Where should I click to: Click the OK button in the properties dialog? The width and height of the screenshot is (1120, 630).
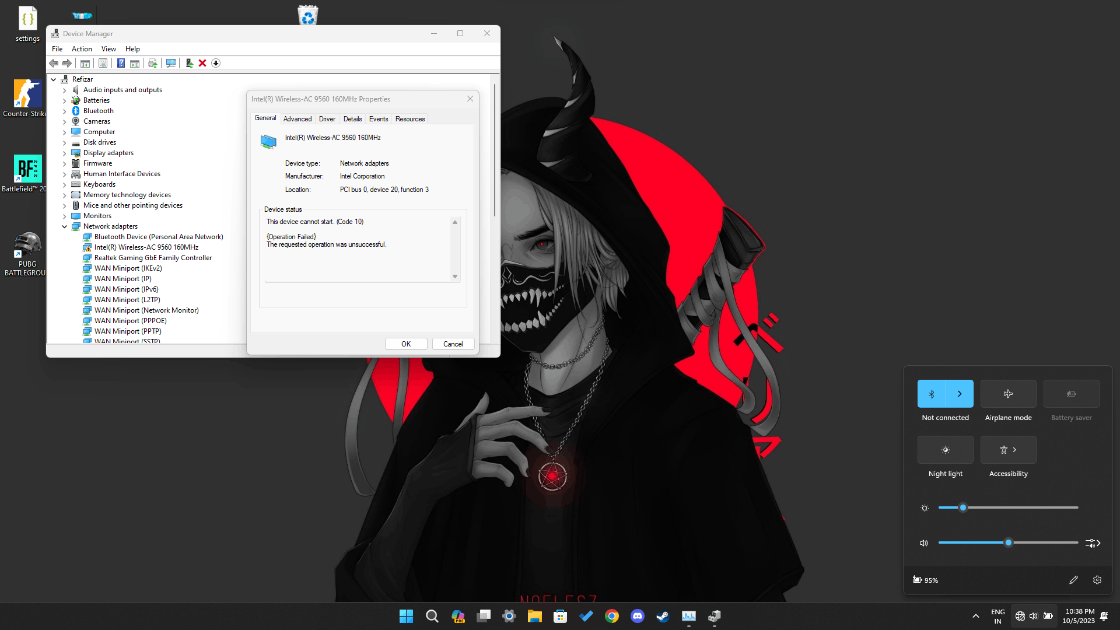[x=406, y=344]
